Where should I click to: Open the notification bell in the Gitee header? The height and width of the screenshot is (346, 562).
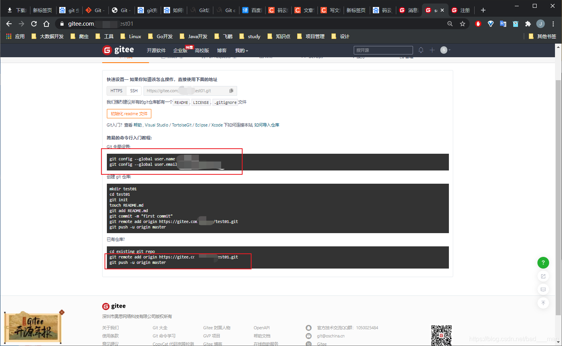pos(421,50)
